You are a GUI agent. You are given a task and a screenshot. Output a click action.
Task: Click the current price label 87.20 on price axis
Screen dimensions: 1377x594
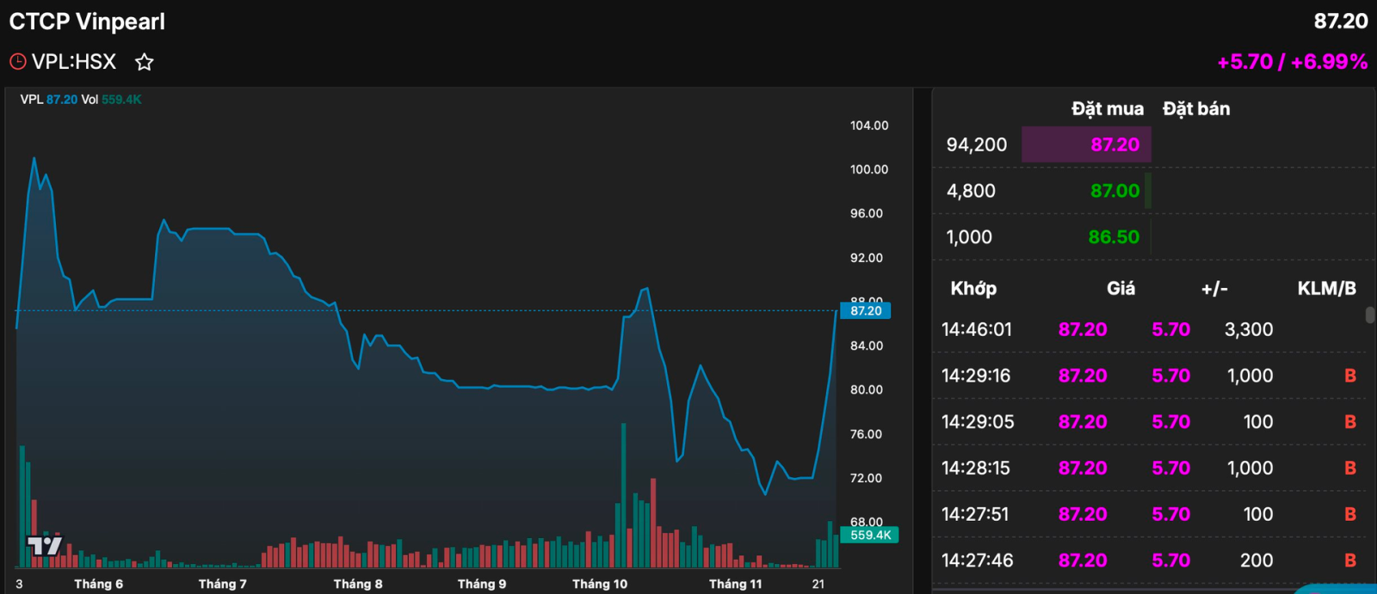coord(866,310)
